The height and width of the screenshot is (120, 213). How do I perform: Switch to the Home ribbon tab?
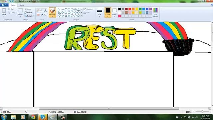pos(13,5)
